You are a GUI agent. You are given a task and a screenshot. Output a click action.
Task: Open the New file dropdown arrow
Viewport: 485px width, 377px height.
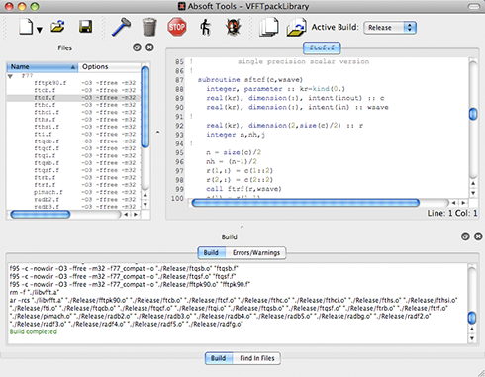[x=40, y=30]
